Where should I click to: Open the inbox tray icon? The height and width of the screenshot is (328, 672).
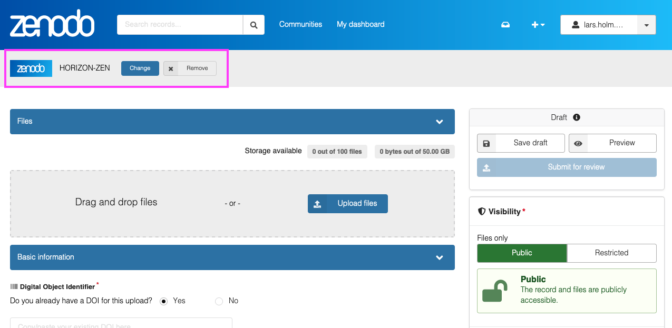[x=505, y=25]
